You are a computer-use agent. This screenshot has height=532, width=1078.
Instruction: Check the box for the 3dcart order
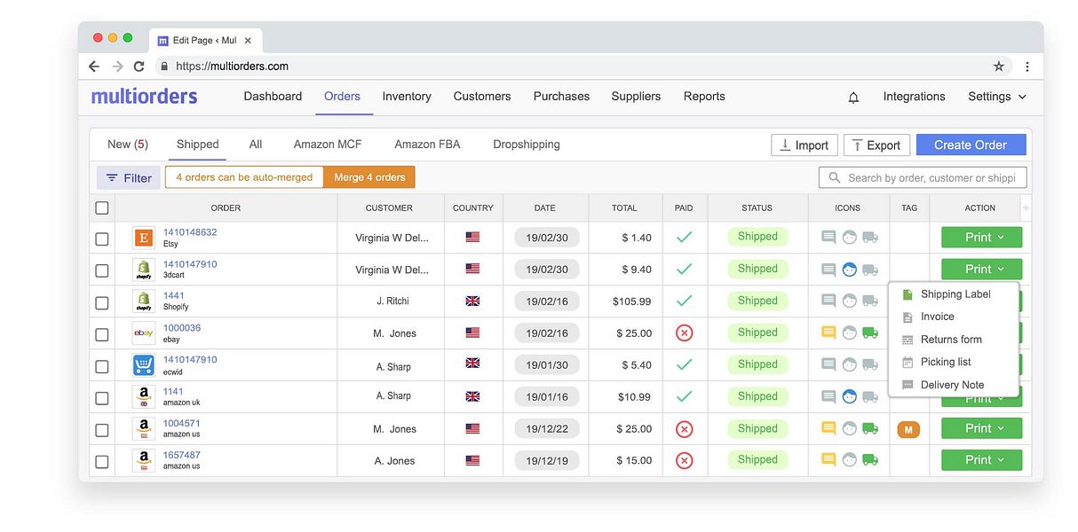pyautogui.click(x=102, y=270)
